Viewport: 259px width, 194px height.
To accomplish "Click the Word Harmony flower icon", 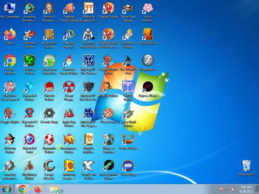I will point(148,12).
